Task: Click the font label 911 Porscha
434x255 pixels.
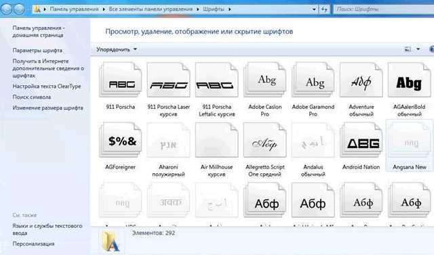Action: click(x=121, y=107)
